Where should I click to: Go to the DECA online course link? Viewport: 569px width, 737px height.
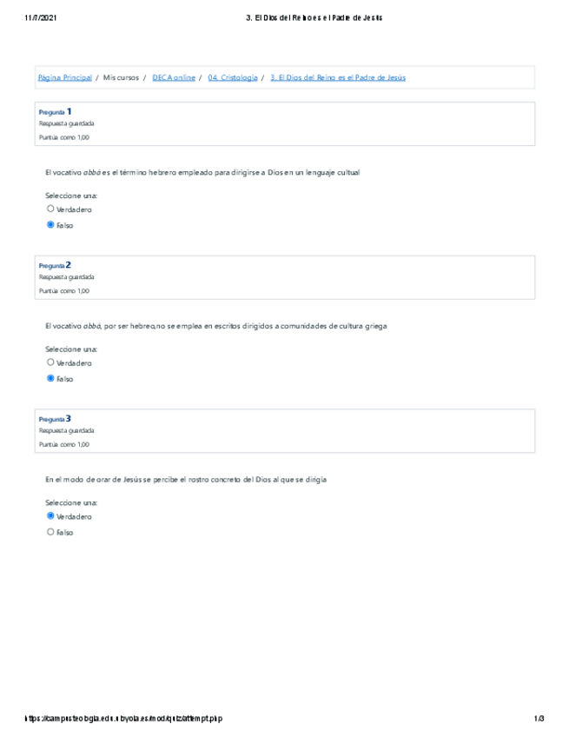[x=174, y=78]
